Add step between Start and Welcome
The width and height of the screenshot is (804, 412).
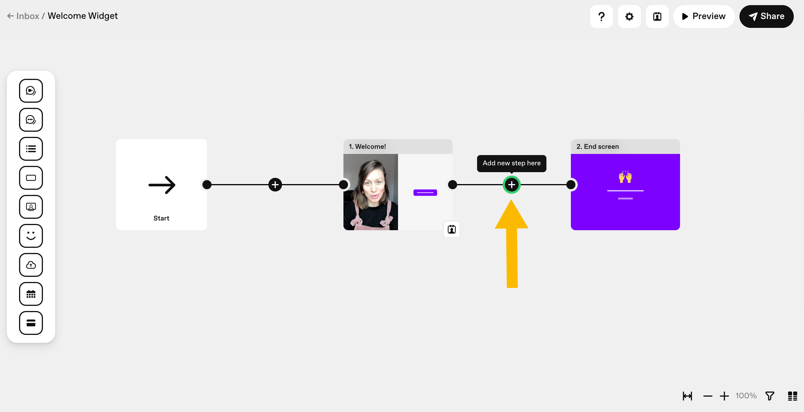275,185
